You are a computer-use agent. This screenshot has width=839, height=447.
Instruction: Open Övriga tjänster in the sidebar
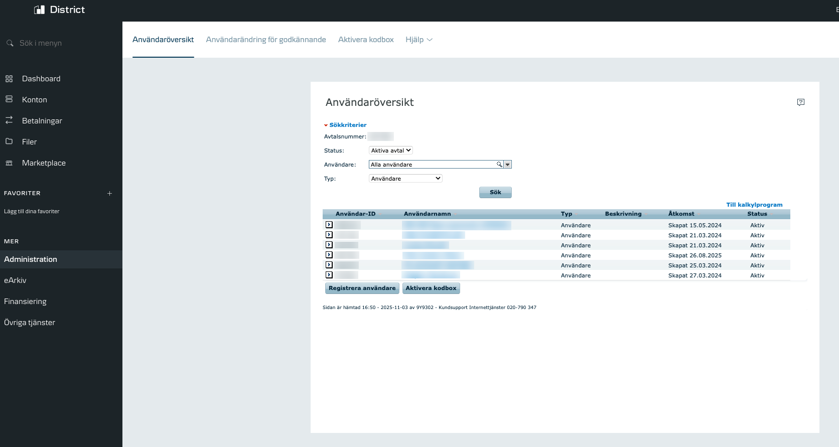tap(30, 323)
